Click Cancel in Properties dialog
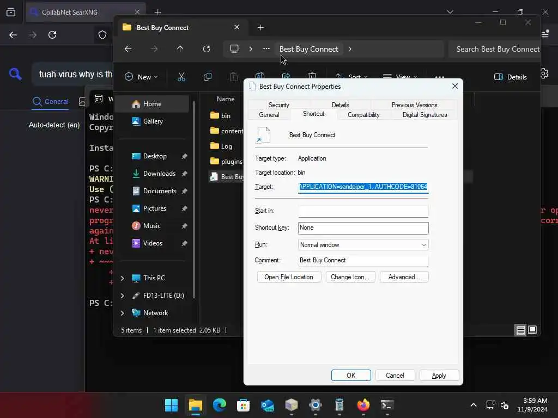The image size is (558, 418). point(395,376)
